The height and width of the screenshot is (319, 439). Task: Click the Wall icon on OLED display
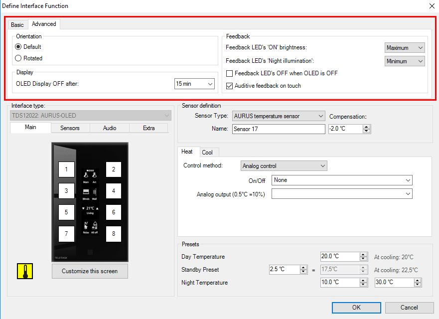coord(94,192)
